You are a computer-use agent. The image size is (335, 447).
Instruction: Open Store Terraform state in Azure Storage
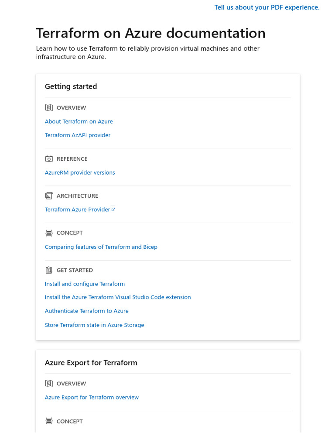point(94,325)
